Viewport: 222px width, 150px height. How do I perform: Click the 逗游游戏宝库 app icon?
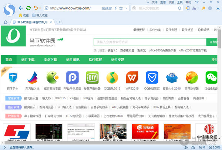pyautogui.click(x=53, y=77)
